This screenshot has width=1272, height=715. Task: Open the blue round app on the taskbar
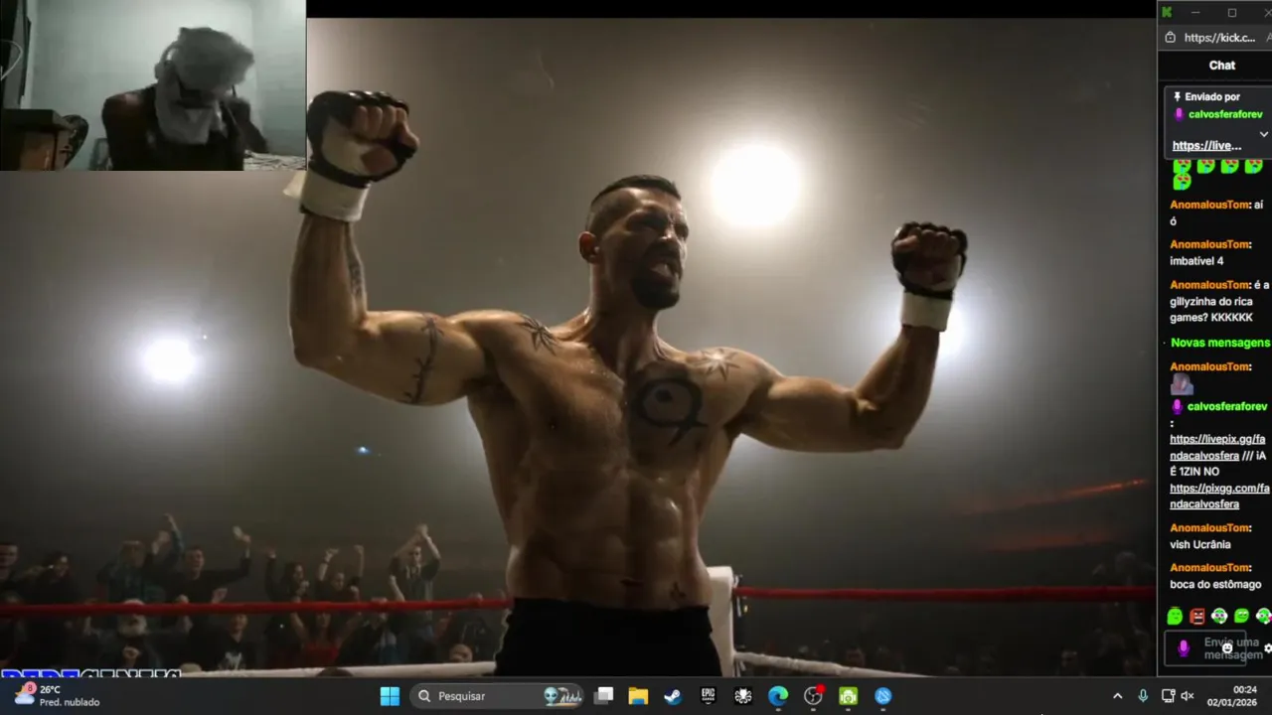point(883,696)
